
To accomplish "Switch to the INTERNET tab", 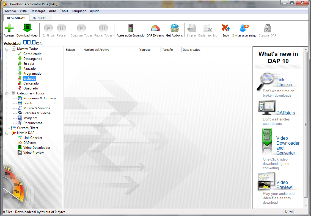I will (40, 18).
